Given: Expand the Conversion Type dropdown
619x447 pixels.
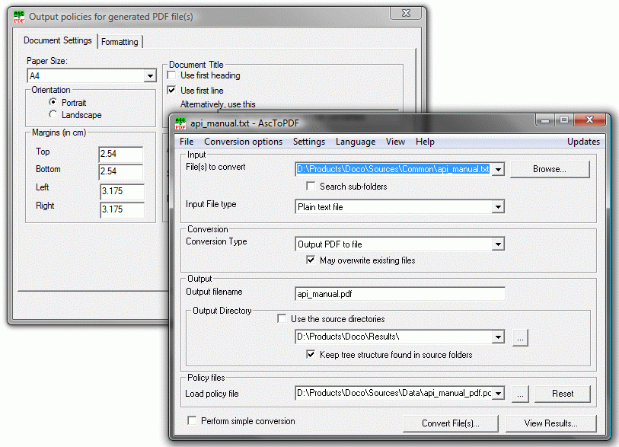Looking at the screenshot, I should click(x=498, y=244).
